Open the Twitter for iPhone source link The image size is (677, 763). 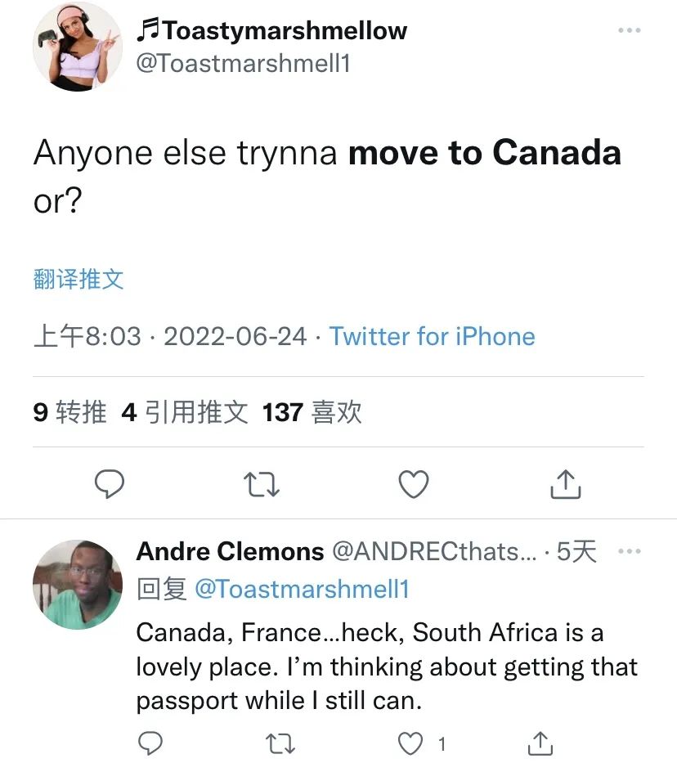[x=433, y=336]
